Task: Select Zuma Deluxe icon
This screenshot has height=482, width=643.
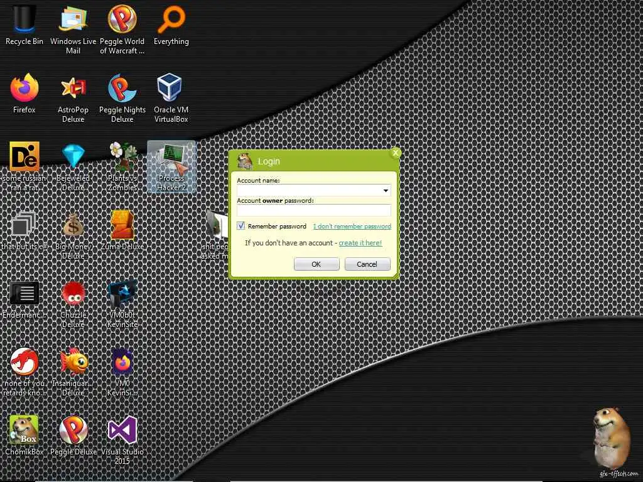Action: click(122, 230)
